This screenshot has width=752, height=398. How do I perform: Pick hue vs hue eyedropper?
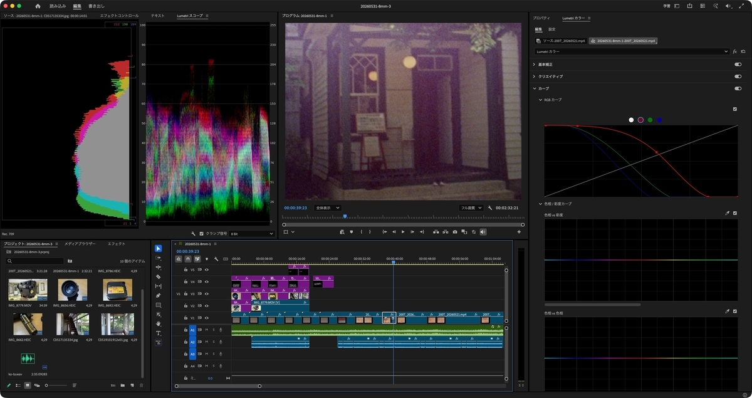click(727, 311)
